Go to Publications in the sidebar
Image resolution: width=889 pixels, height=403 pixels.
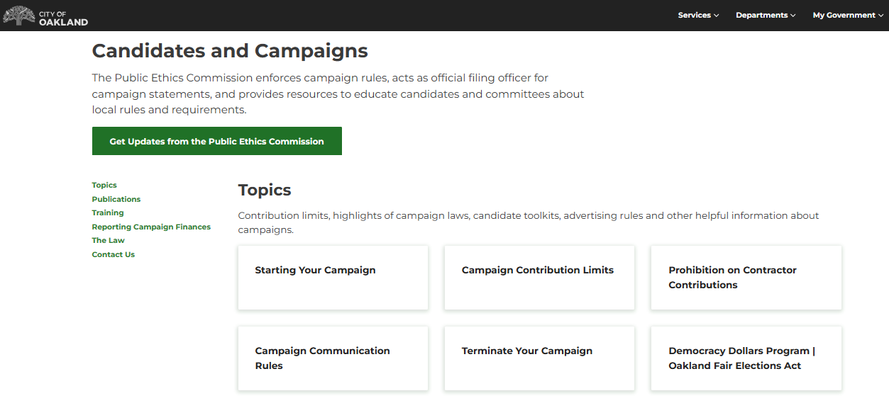click(116, 199)
